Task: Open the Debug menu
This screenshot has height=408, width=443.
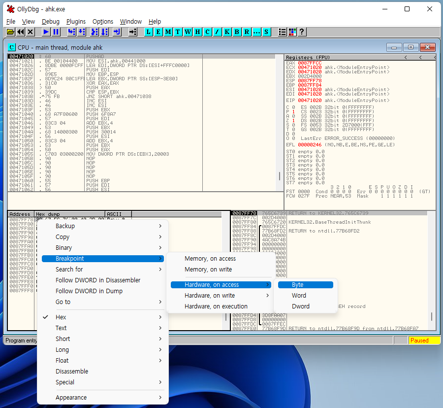Action: click(x=51, y=22)
